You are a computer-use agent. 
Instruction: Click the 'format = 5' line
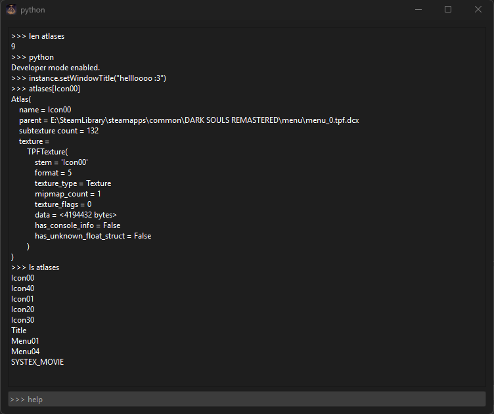tap(53, 173)
